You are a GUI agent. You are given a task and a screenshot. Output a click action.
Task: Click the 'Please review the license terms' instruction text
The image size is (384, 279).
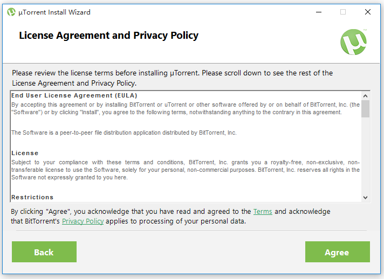click(172, 73)
